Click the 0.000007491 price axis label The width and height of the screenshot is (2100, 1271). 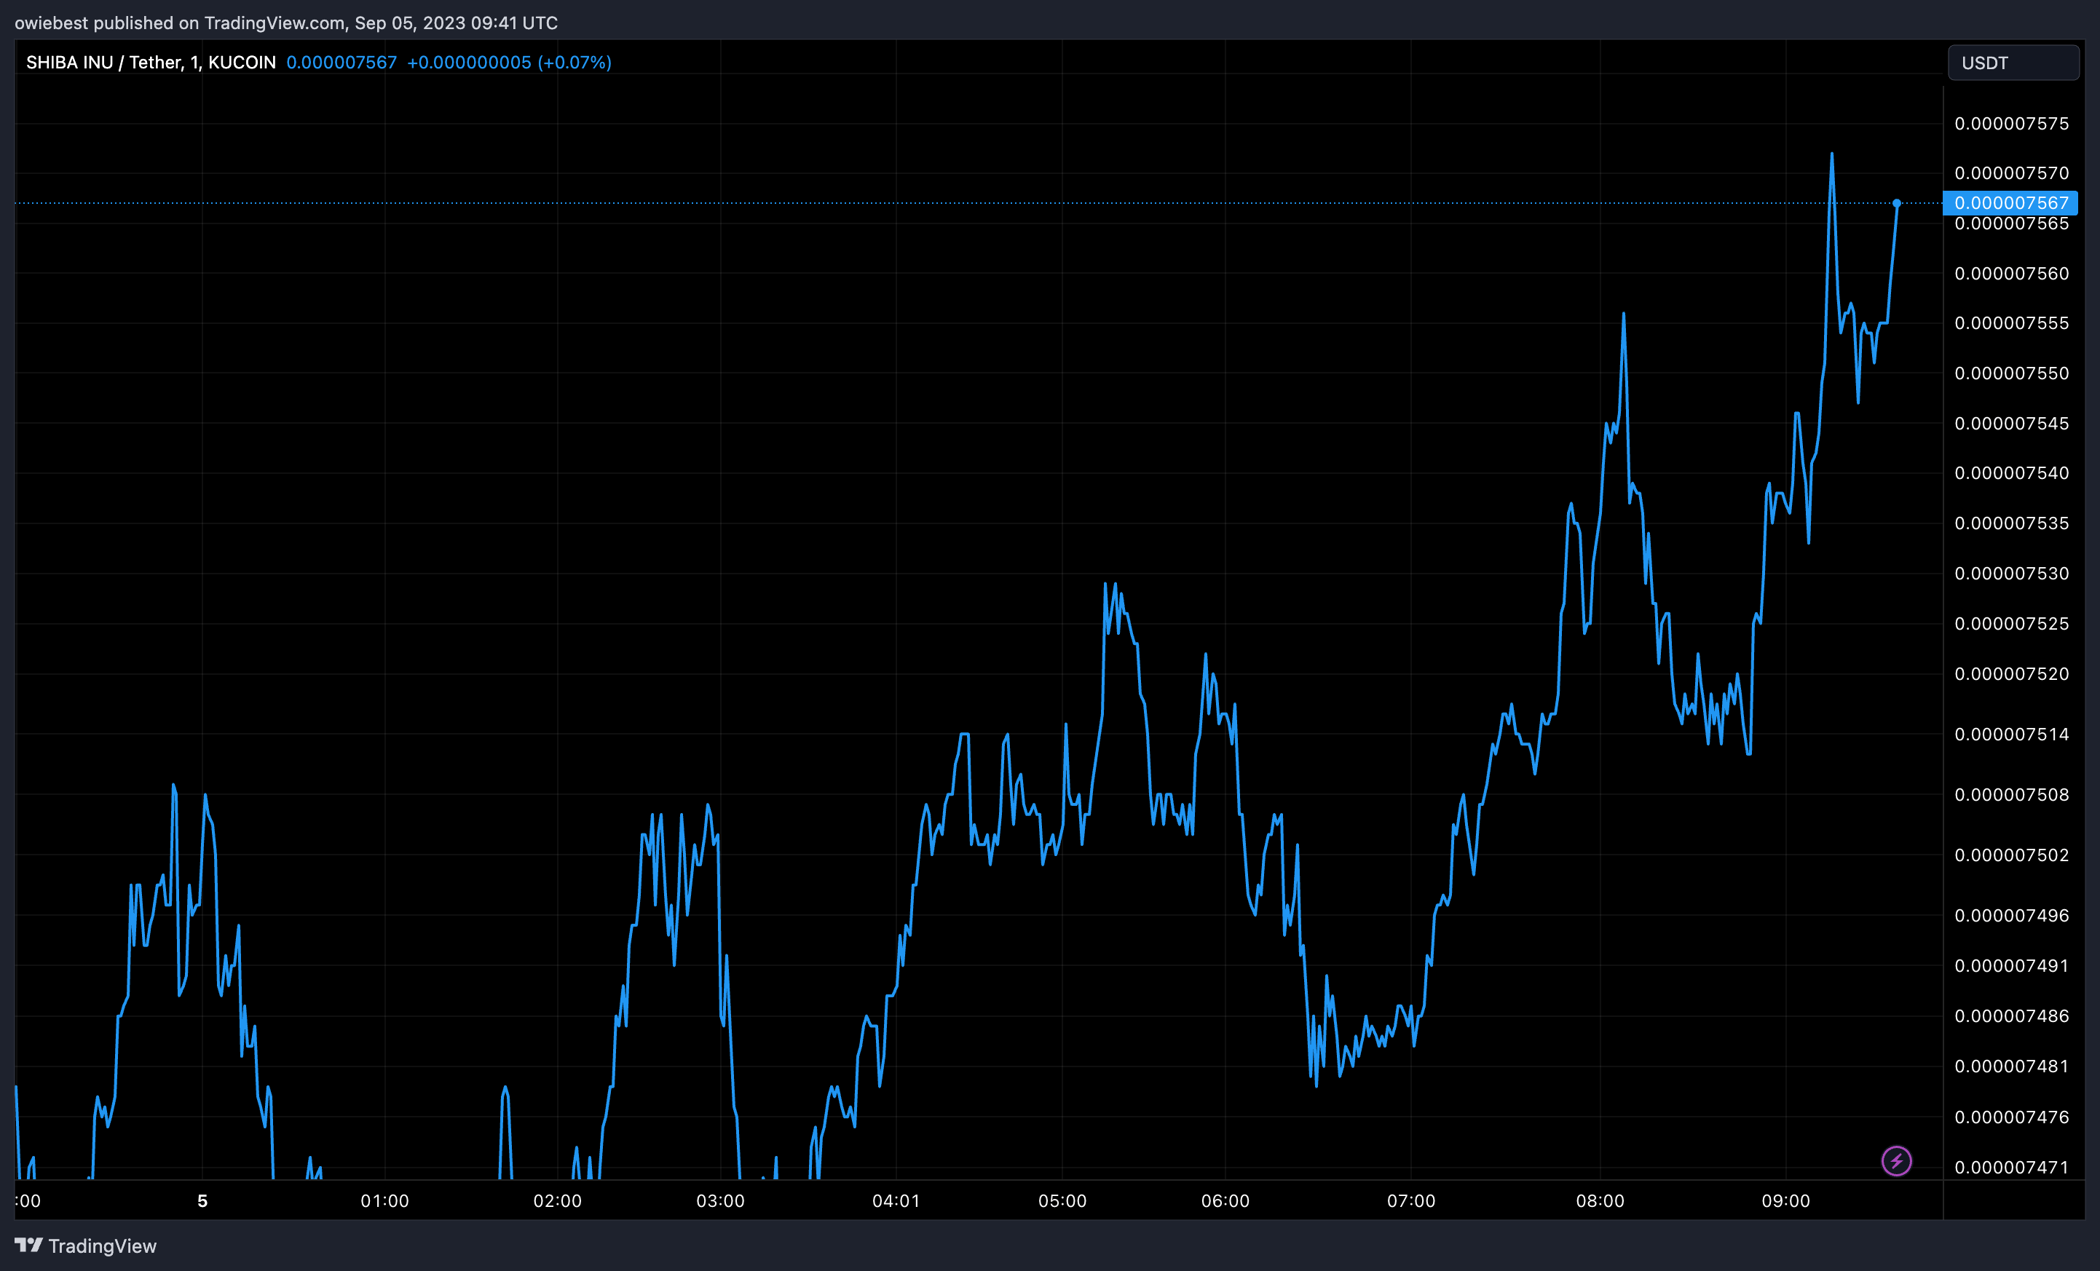2011,965
